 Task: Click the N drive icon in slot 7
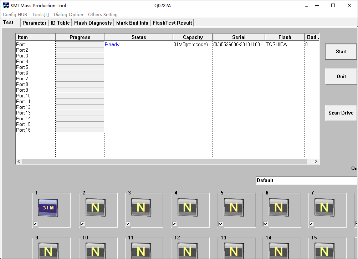tap(324, 208)
